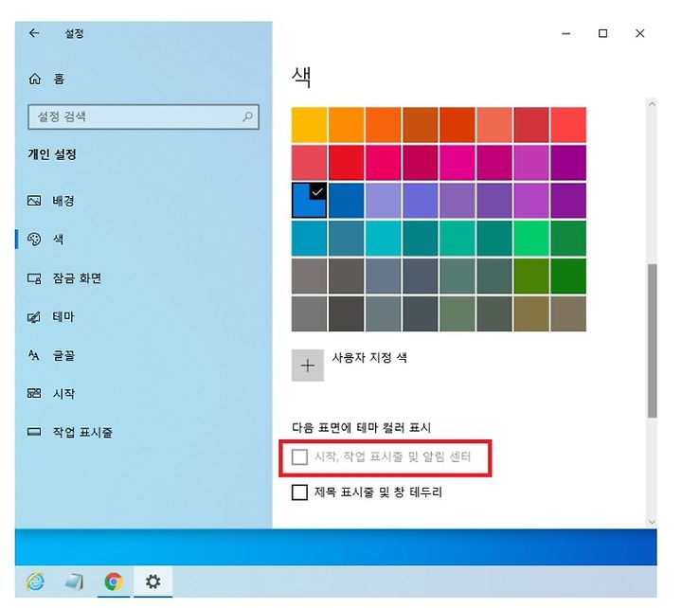The height and width of the screenshot is (608, 682).
Task: Choose the periwinkle lavender swatch
Action: [x=384, y=201]
